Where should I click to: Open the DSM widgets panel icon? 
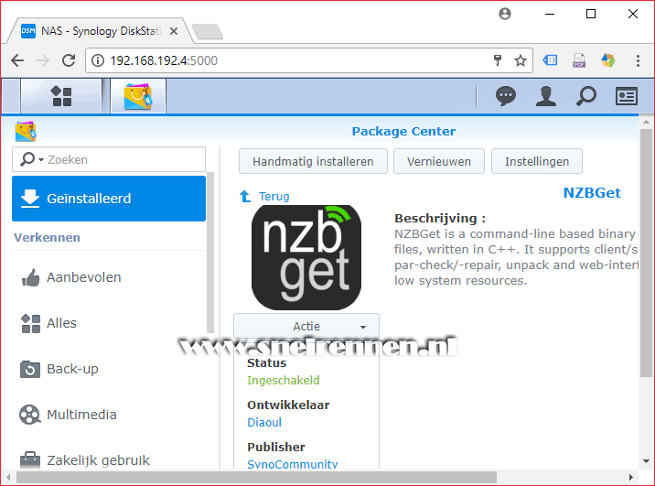coord(626,96)
